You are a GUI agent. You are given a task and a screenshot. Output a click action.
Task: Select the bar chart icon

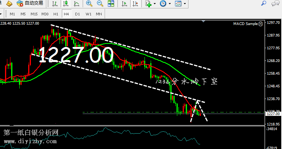(55, 3)
